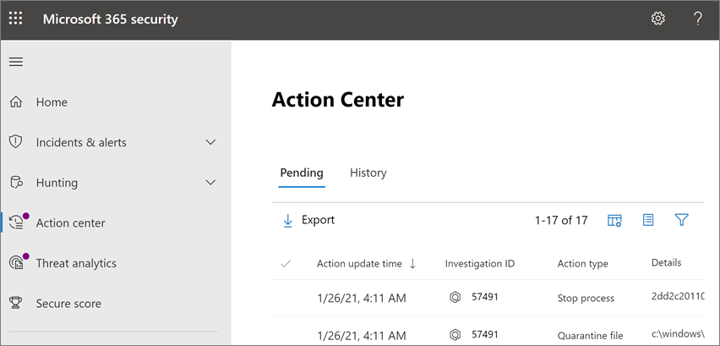This screenshot has width=720, height=346.
Task: Open Action center in sidebar
Action: point(70,223)
